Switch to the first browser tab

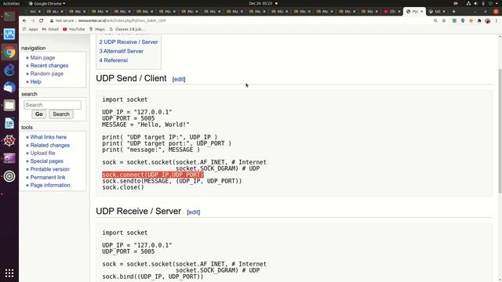click(33, 11)
